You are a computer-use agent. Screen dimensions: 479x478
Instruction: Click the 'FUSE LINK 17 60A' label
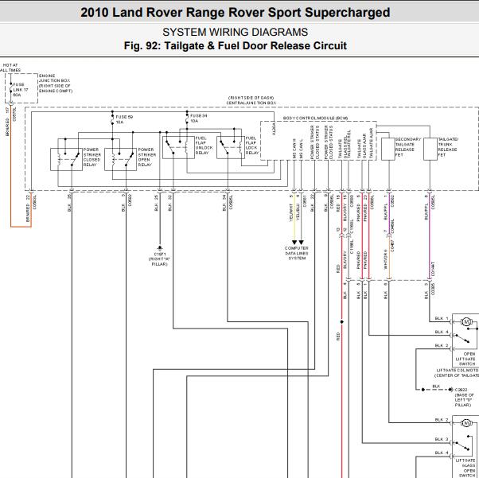coord(21,90)
